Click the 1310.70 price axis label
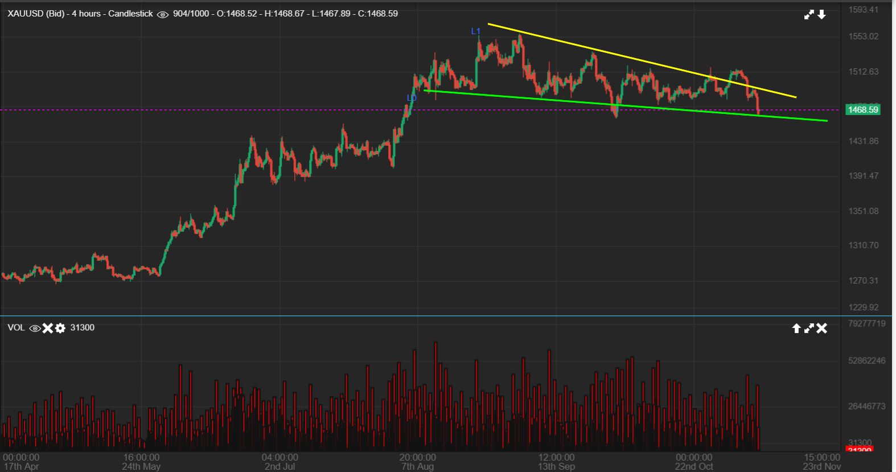Image resolution: width=896 pixels, height=472 pixels. pyautogui.click(x=863, y=245)
